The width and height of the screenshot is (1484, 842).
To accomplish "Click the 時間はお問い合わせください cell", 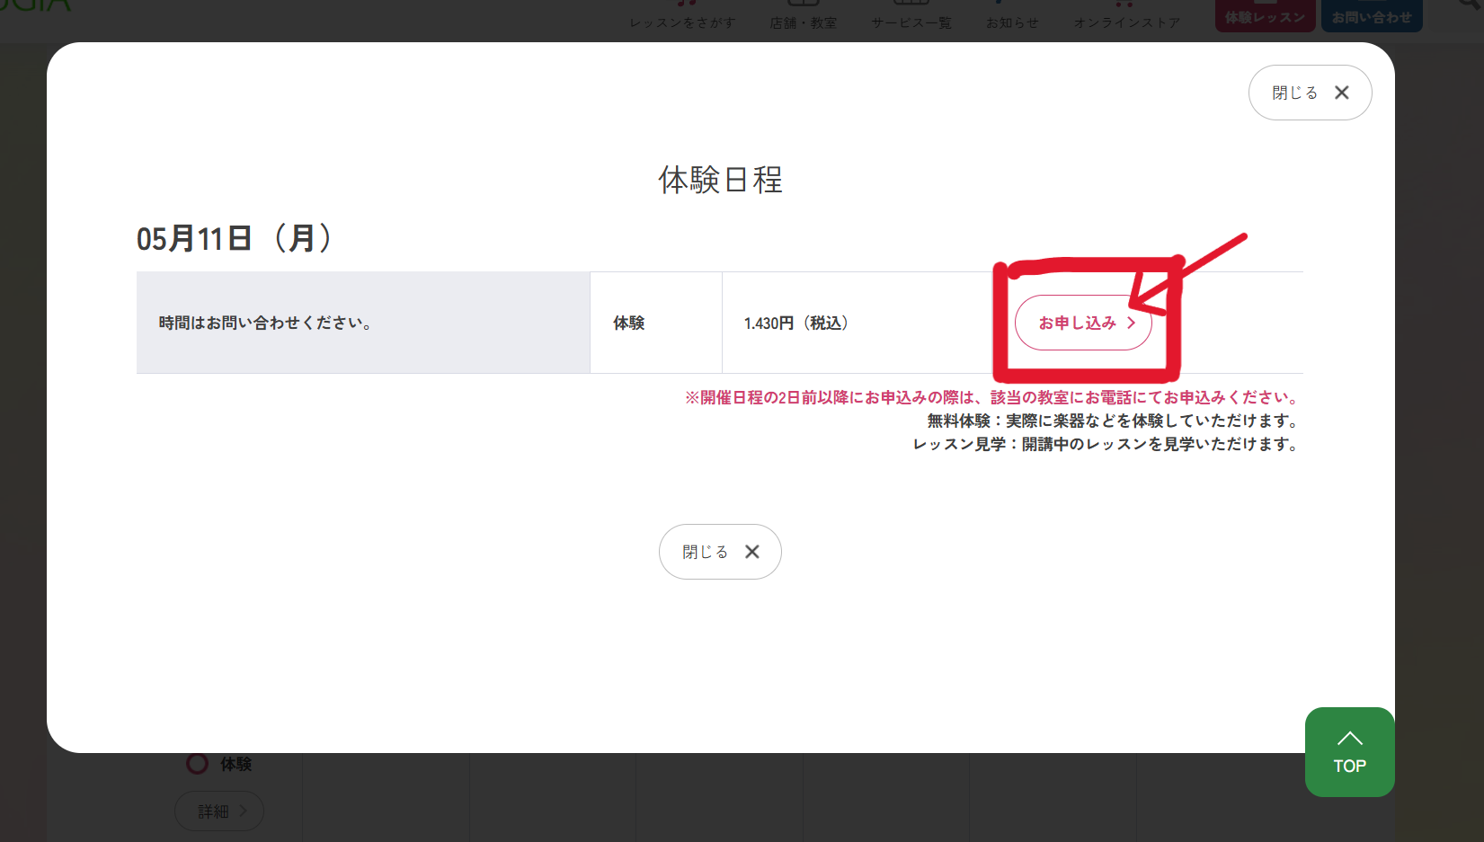I will tap(363, 323).
